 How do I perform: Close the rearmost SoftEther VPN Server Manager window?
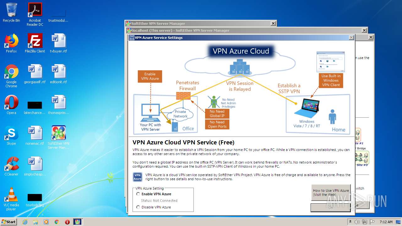pos(273,24)
